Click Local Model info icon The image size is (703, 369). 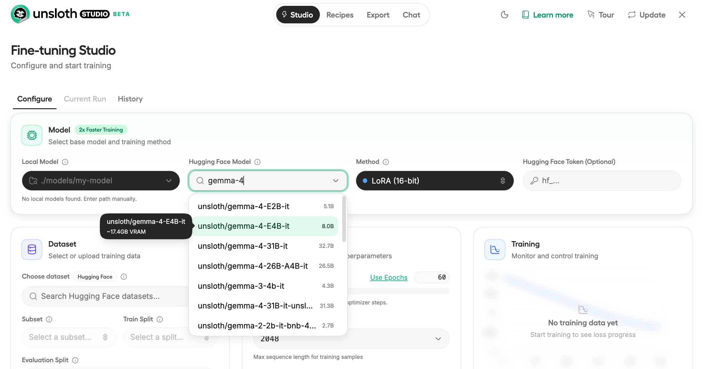click(x=65, y=162)
